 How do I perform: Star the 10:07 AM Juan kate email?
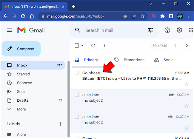[186, 128]
